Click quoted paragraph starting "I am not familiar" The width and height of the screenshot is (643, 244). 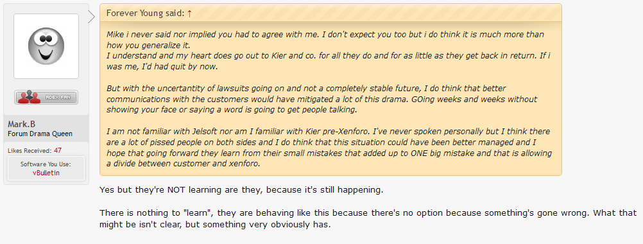[329, 148]
